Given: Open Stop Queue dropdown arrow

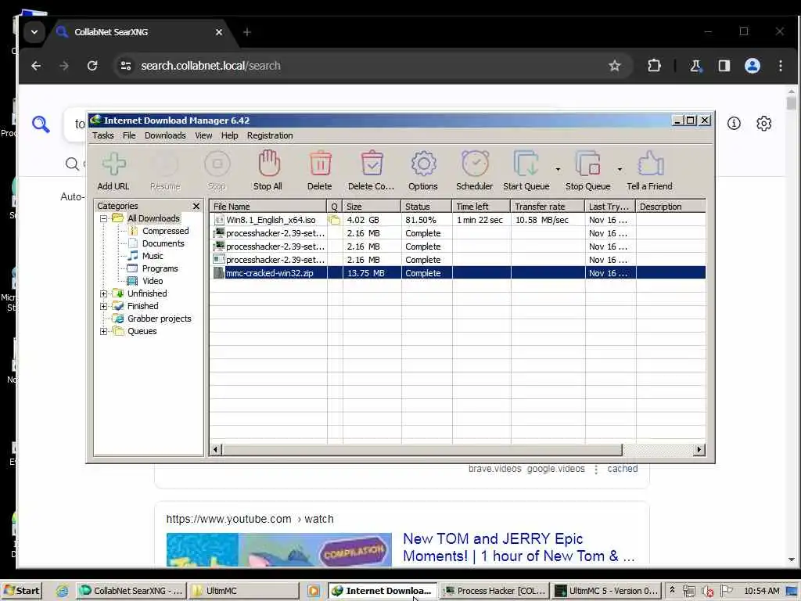Looking at the screenshot, I should (x=620, y=169).
